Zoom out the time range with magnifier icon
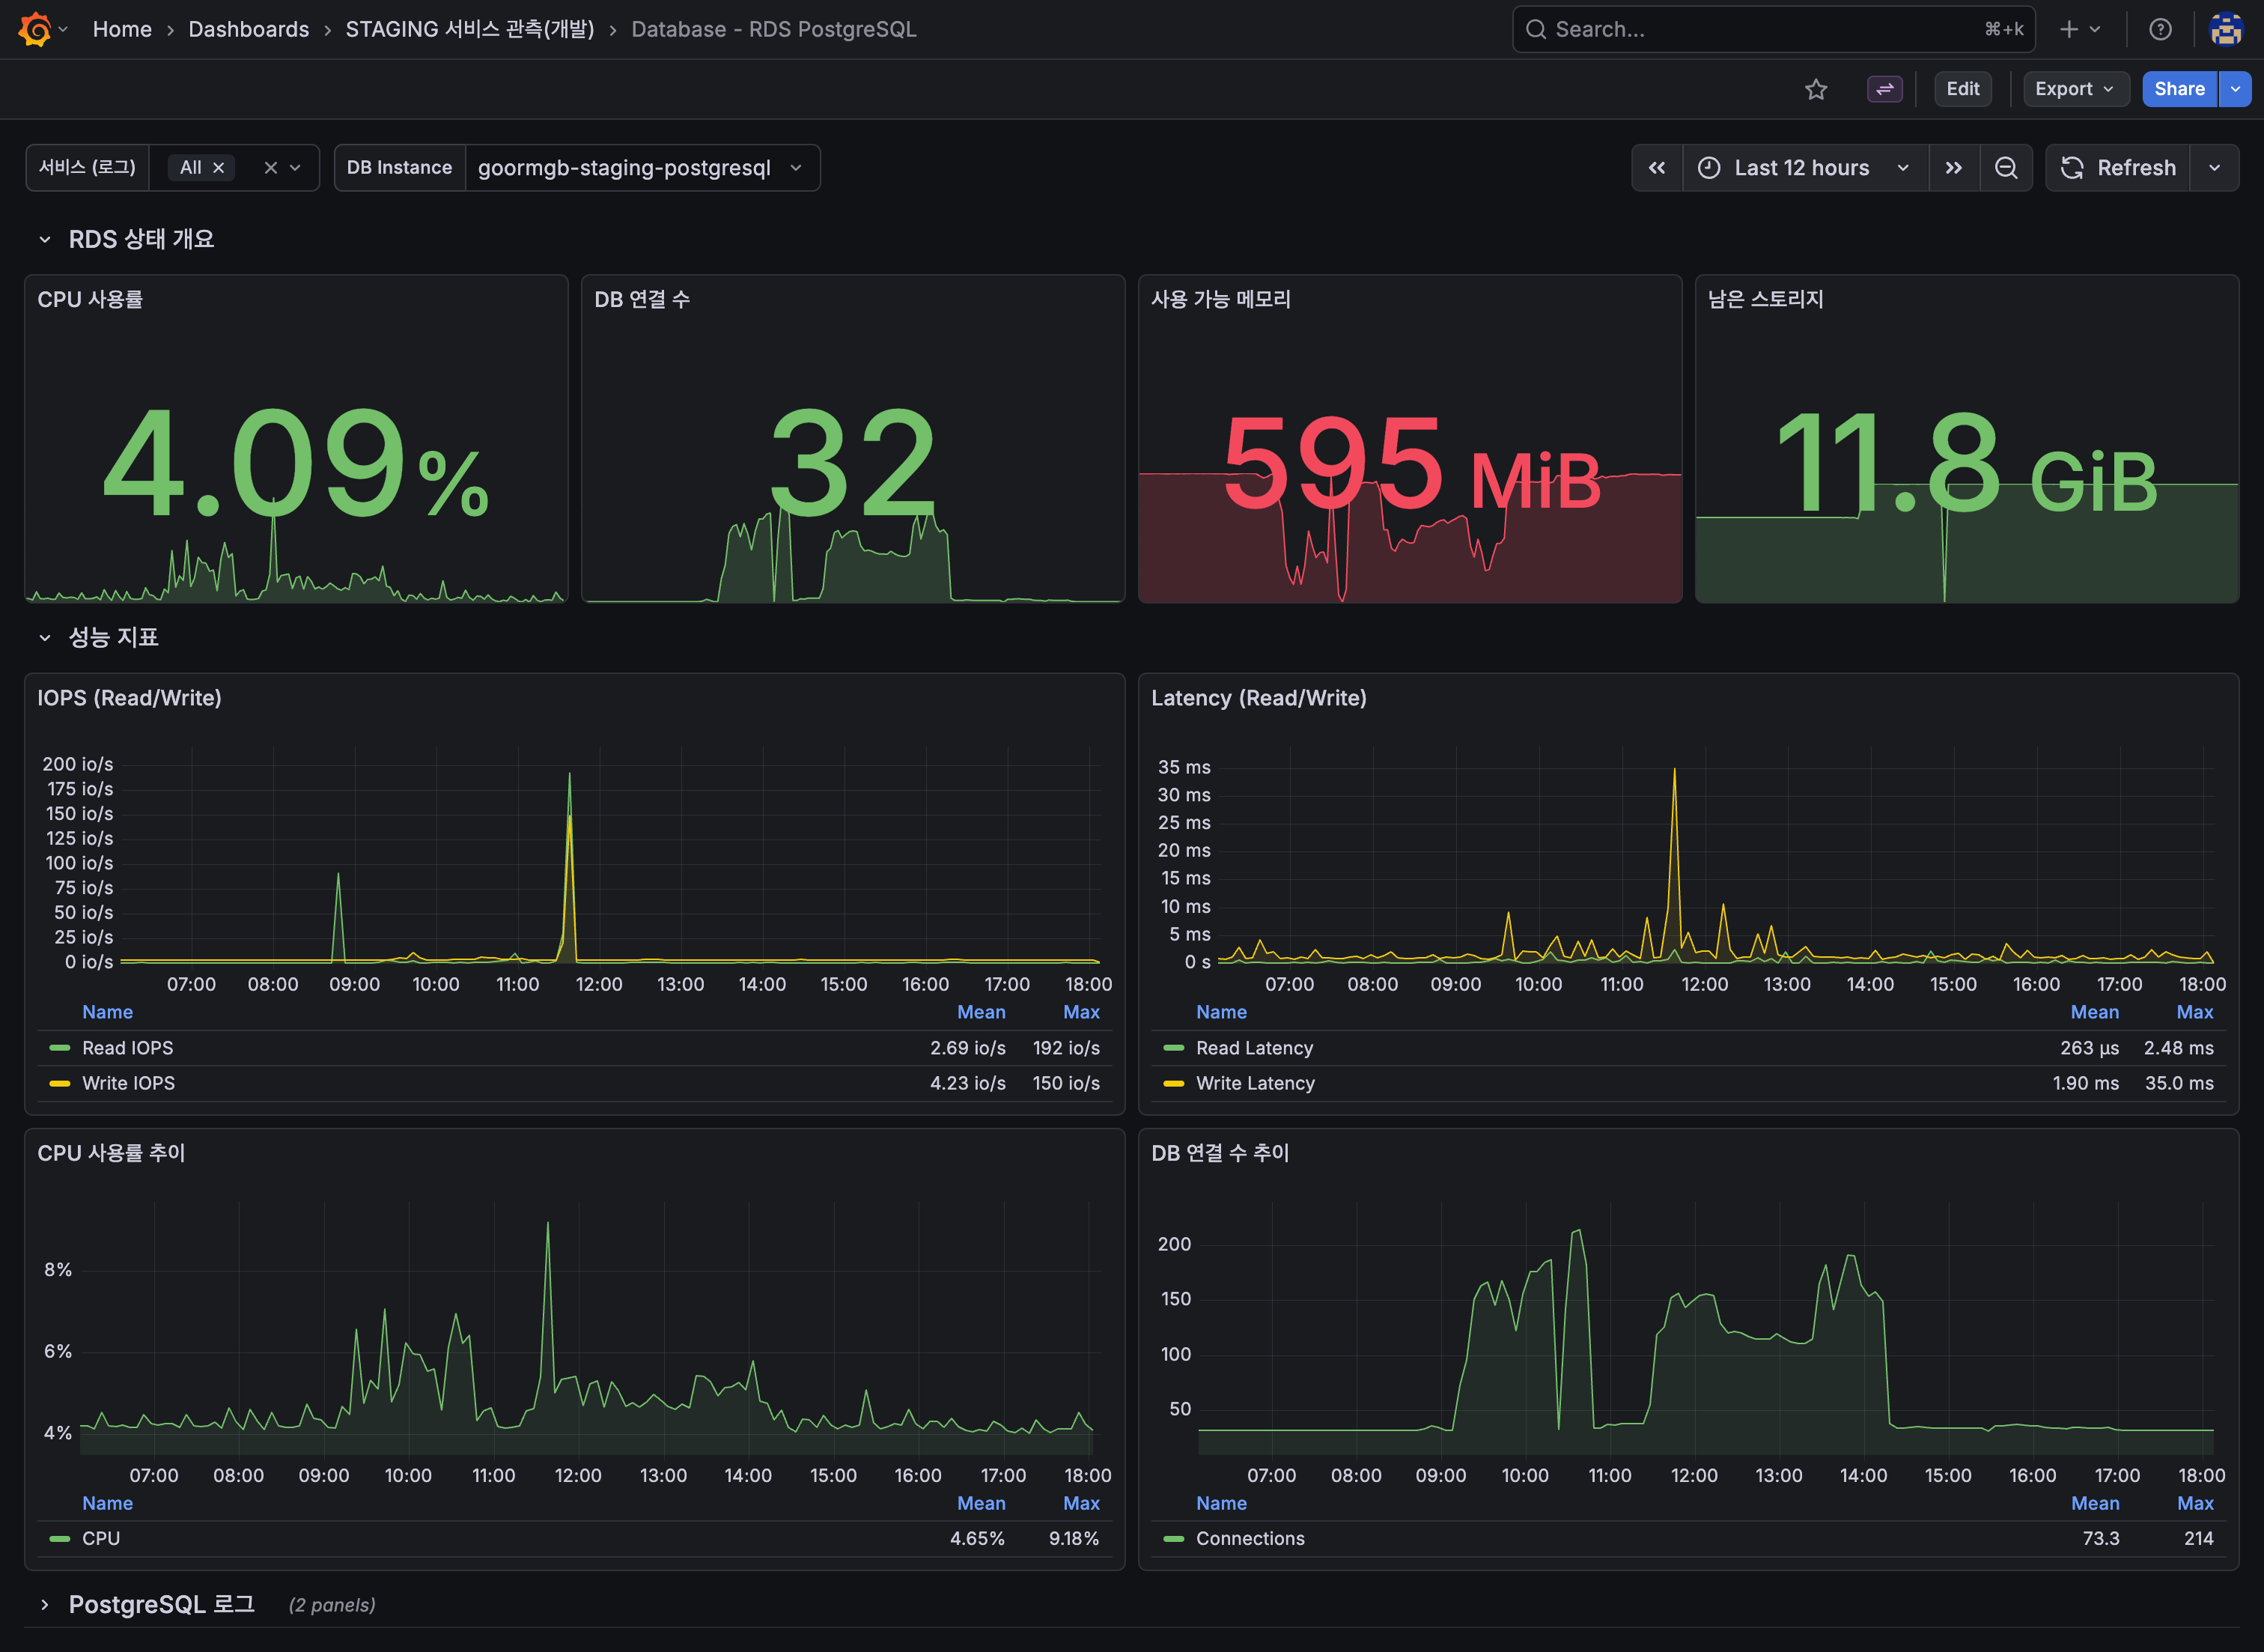2264x1652 pixels. 2007,167
